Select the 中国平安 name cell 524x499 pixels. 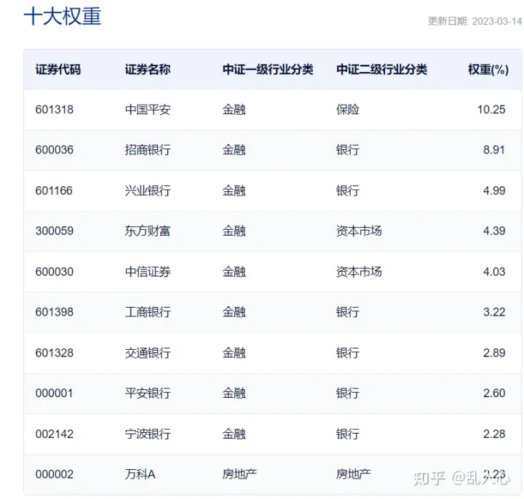148,110
